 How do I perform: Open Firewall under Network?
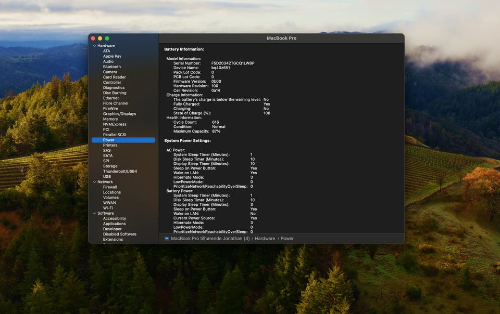click(x=110, y=187)
